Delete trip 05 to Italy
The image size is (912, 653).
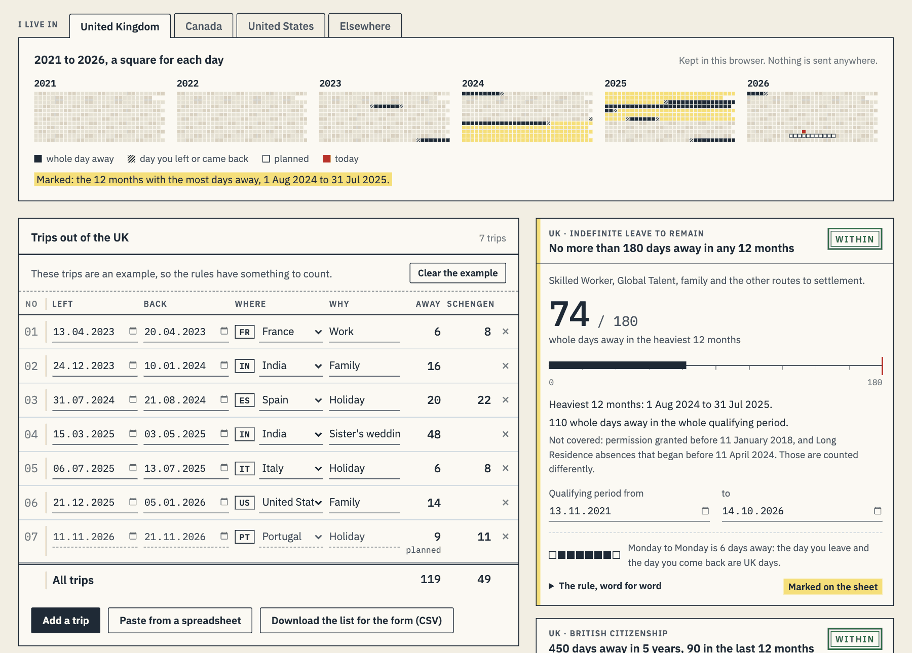click(x=505, y=468)
